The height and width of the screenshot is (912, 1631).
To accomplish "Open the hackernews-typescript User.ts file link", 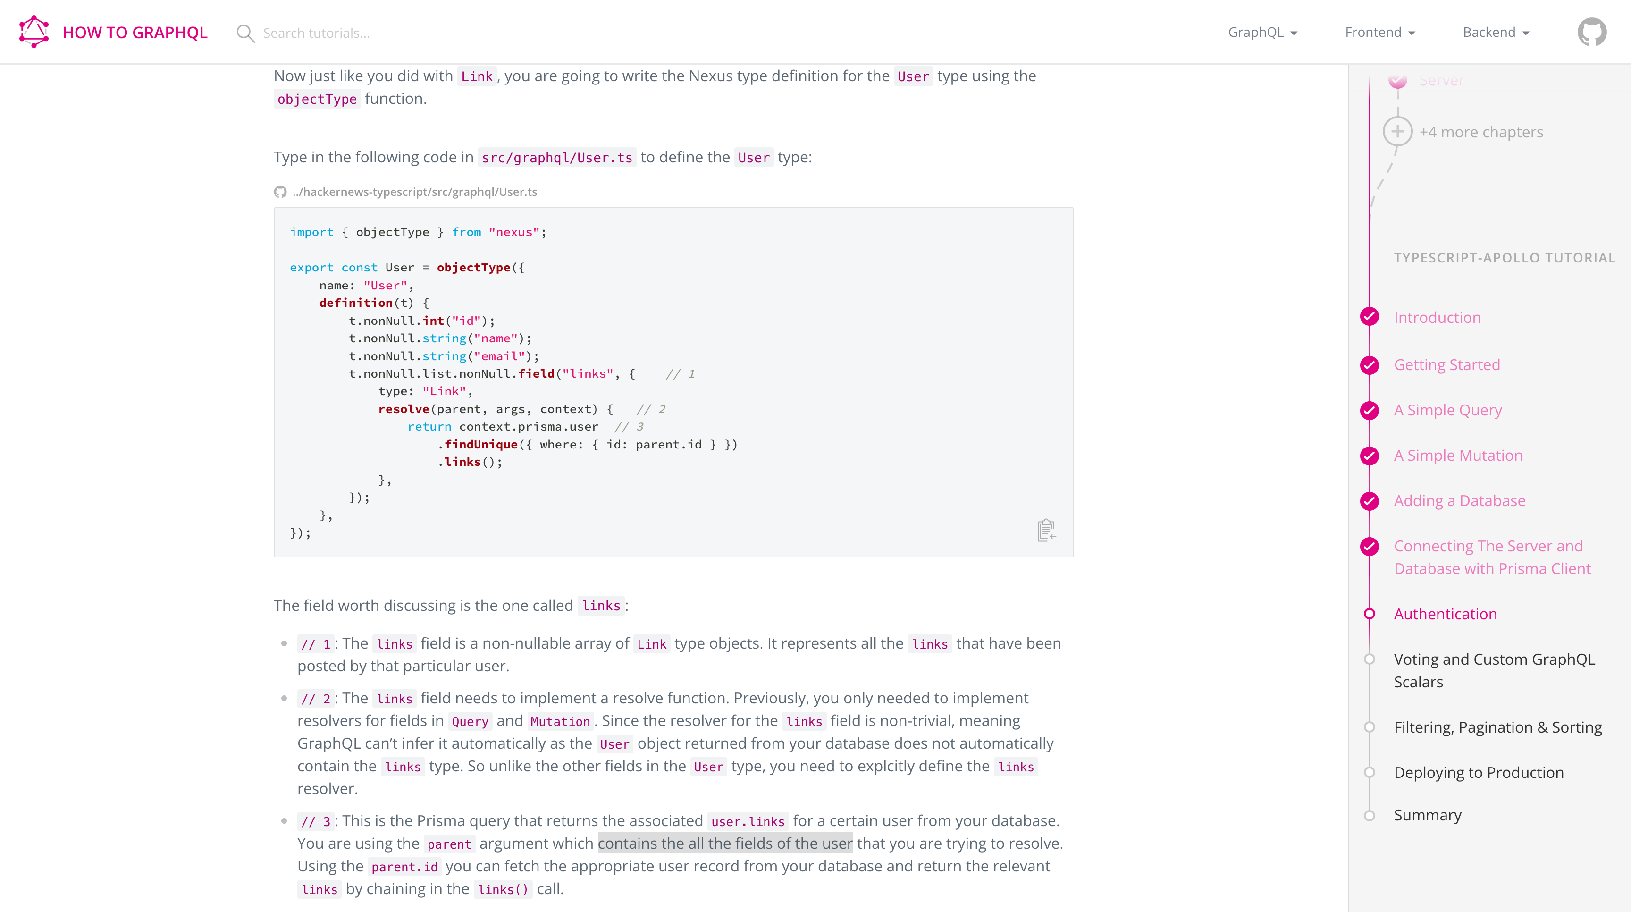I will tap(414, 191).
